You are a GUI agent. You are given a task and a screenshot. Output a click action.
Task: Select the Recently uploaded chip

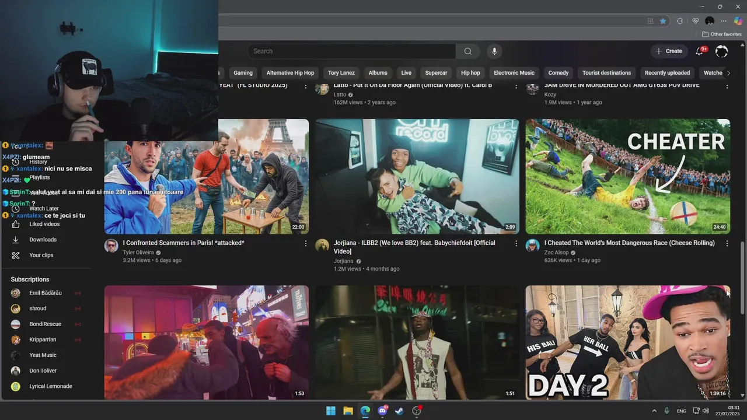pyautogui.click(x=667, y=73)
